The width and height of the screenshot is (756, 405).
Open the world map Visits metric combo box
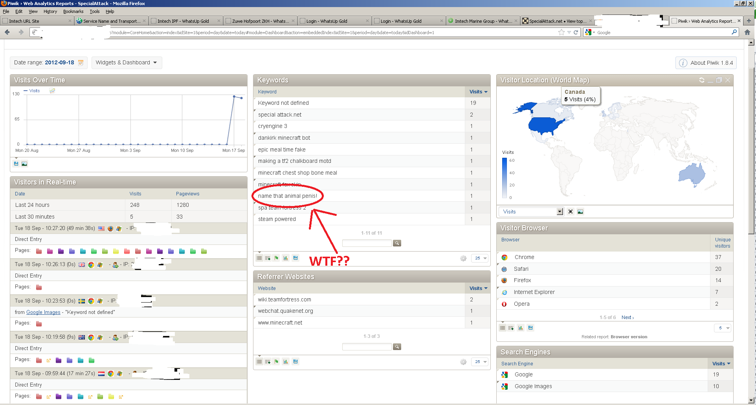pos(531,212)
